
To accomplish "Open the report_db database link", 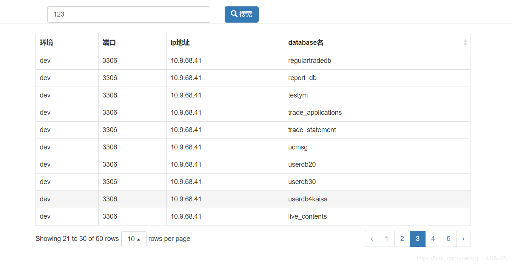I will click(x=302, y=78).
